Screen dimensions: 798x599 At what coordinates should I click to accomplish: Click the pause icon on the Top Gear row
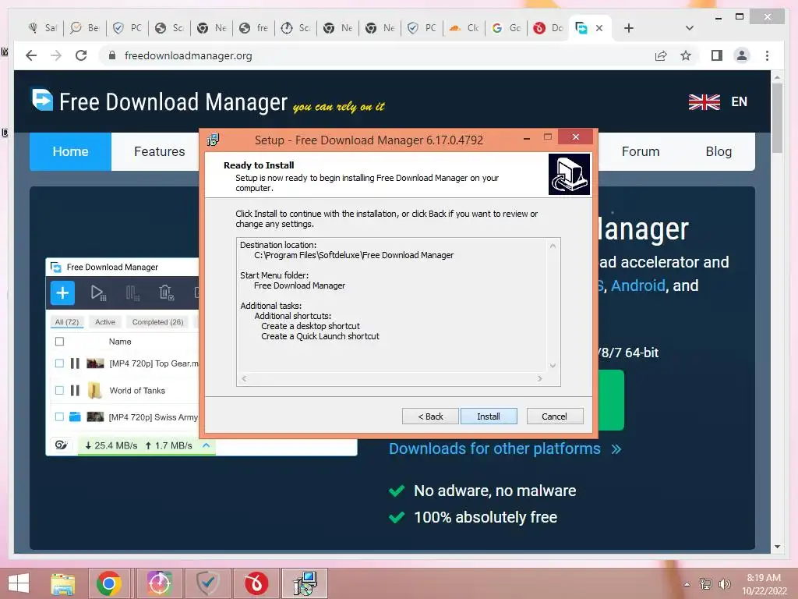pyautogui.click(x=75, y=363)
